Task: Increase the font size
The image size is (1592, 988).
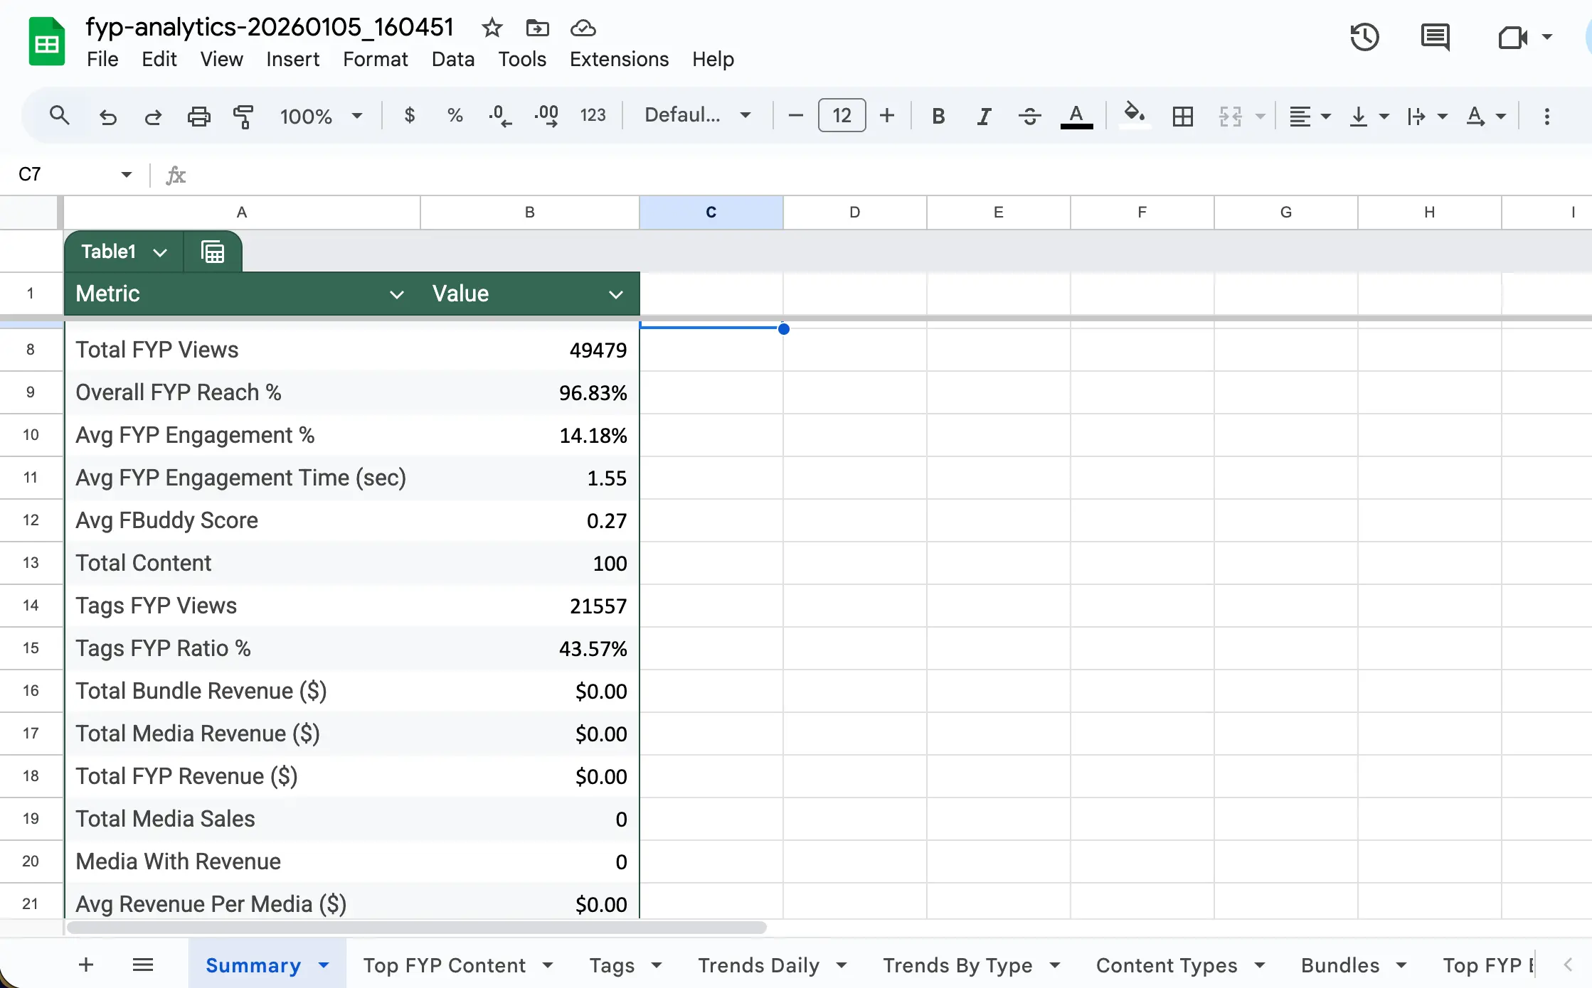Action: click(x=887, y=115)
